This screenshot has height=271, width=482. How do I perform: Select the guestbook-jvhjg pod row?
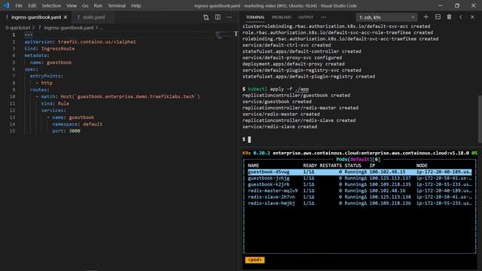click(x=359, y=178)
